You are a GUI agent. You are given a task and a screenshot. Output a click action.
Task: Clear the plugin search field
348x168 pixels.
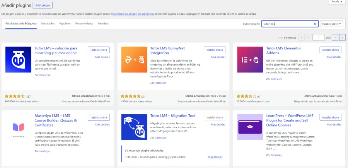[x=314, y=24]
